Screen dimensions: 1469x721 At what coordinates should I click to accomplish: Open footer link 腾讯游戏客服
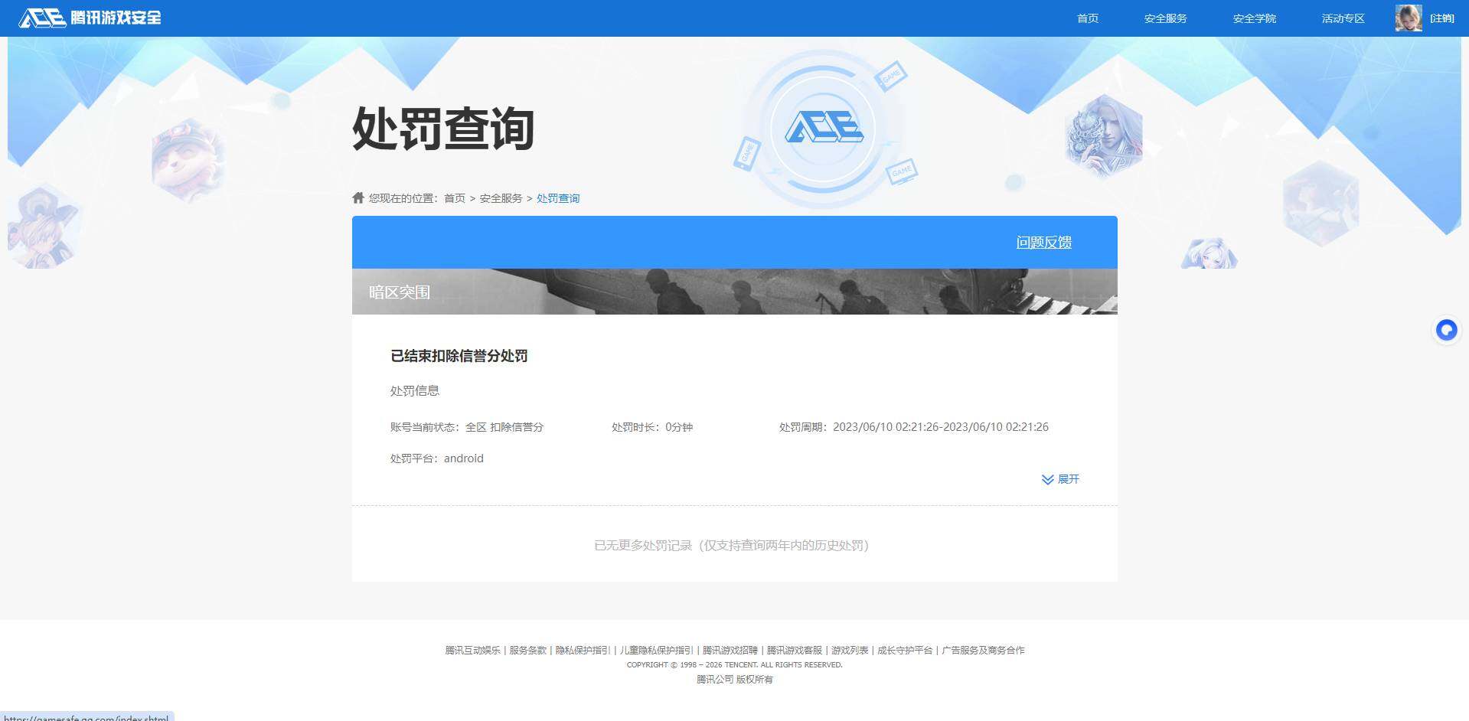795,651
